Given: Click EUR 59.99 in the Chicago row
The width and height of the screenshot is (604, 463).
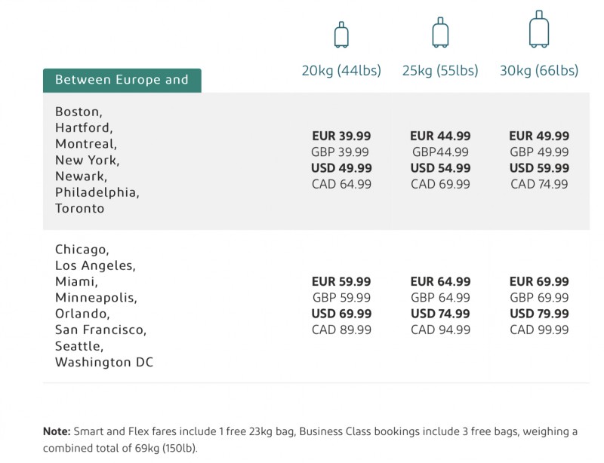Looking at the screenshot, I should pos(341,282).
